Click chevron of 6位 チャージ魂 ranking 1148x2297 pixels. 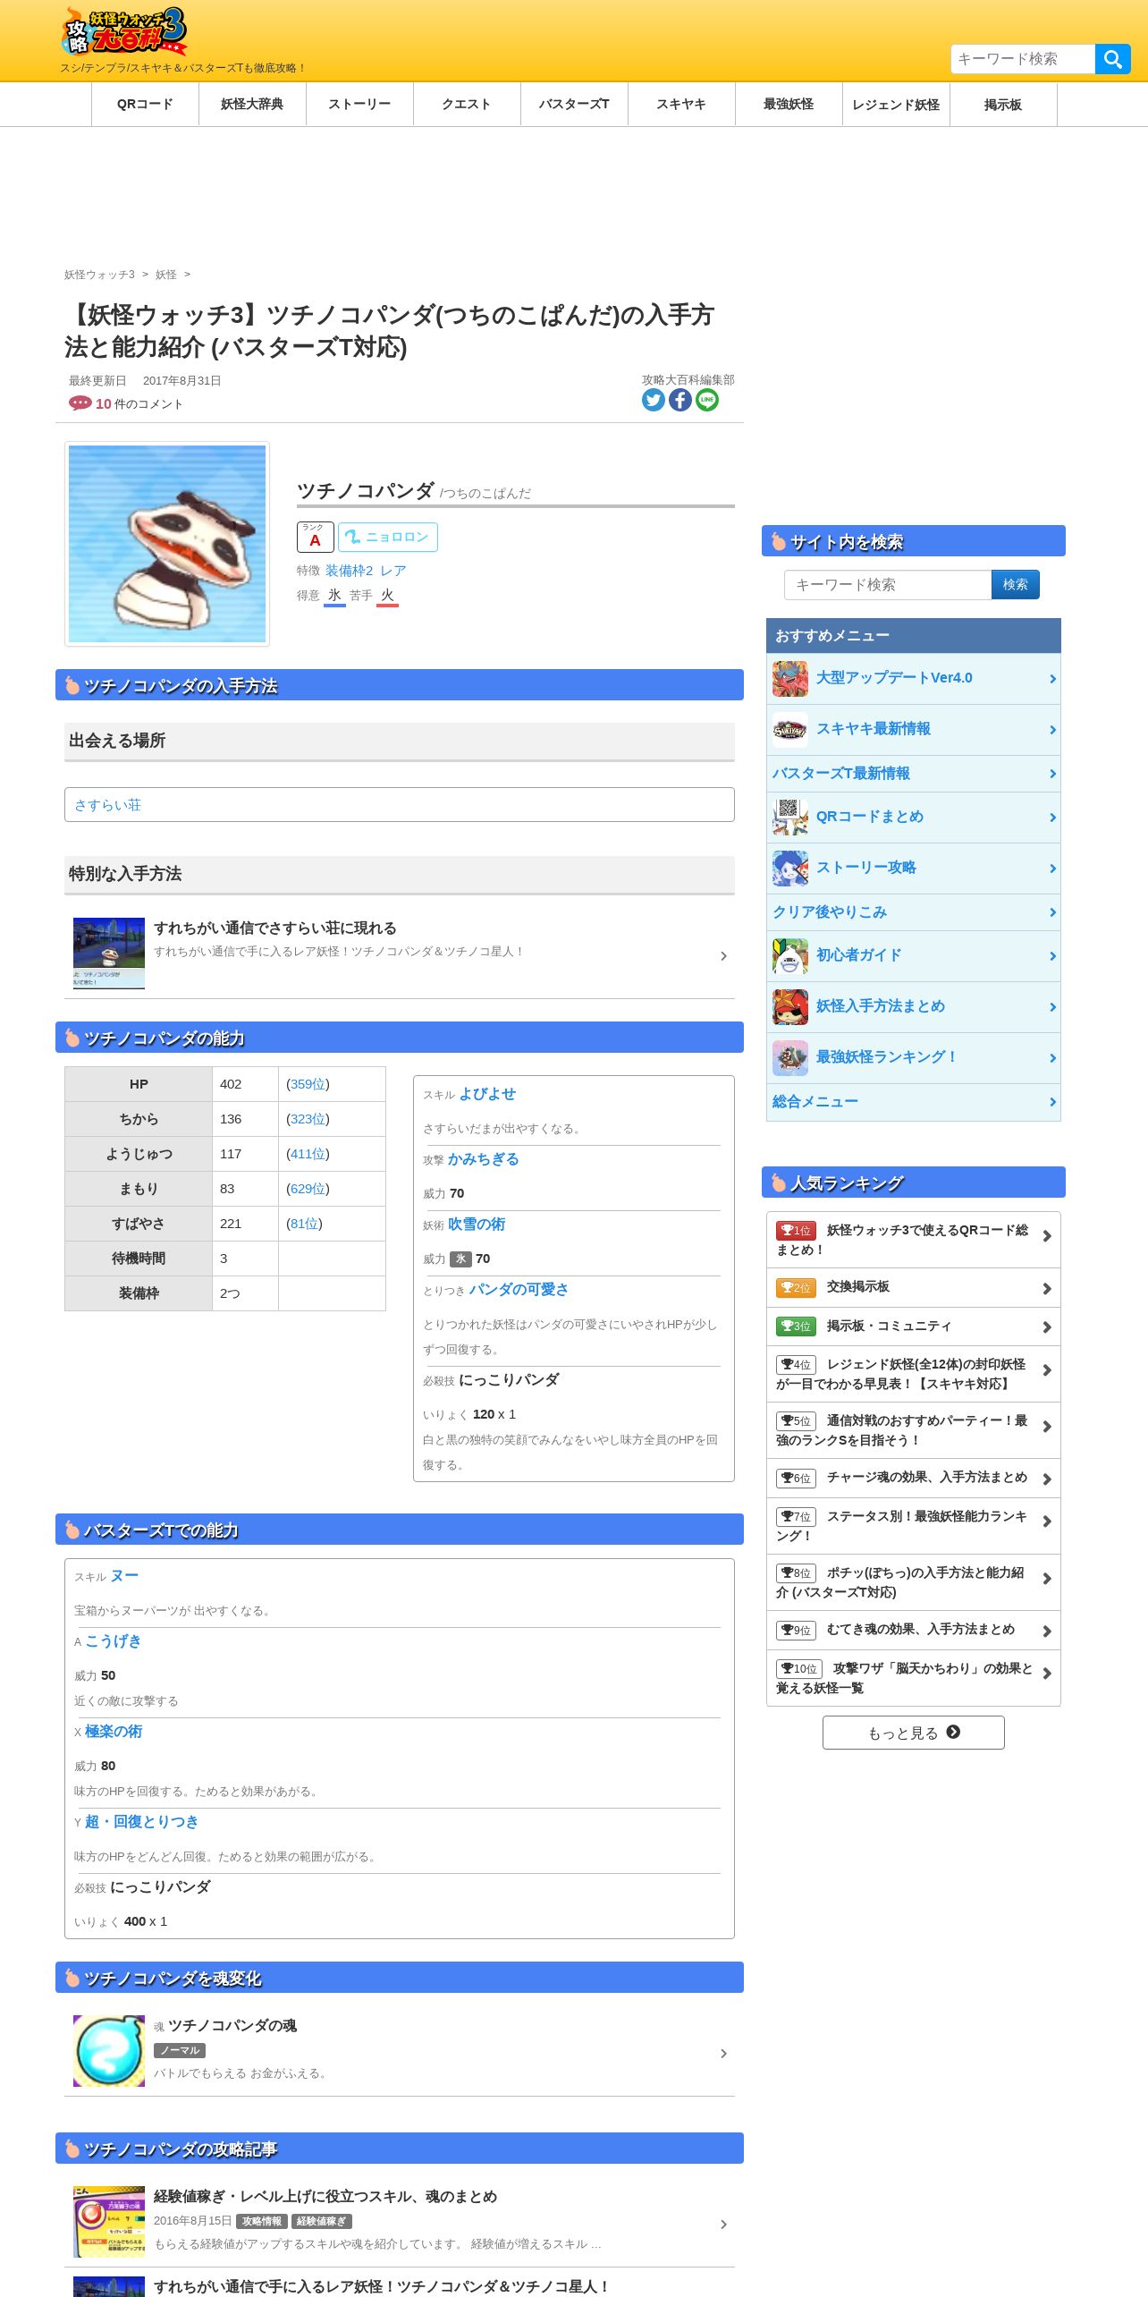point(1047,1479)
